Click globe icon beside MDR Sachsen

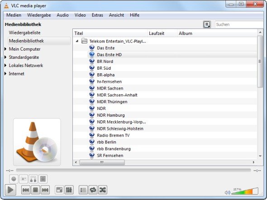pyautogui.click(x=92, y=88)
